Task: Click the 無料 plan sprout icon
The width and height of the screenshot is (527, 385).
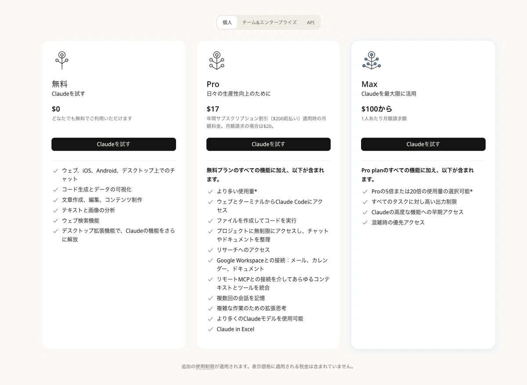Action: (x=62, y=60)
